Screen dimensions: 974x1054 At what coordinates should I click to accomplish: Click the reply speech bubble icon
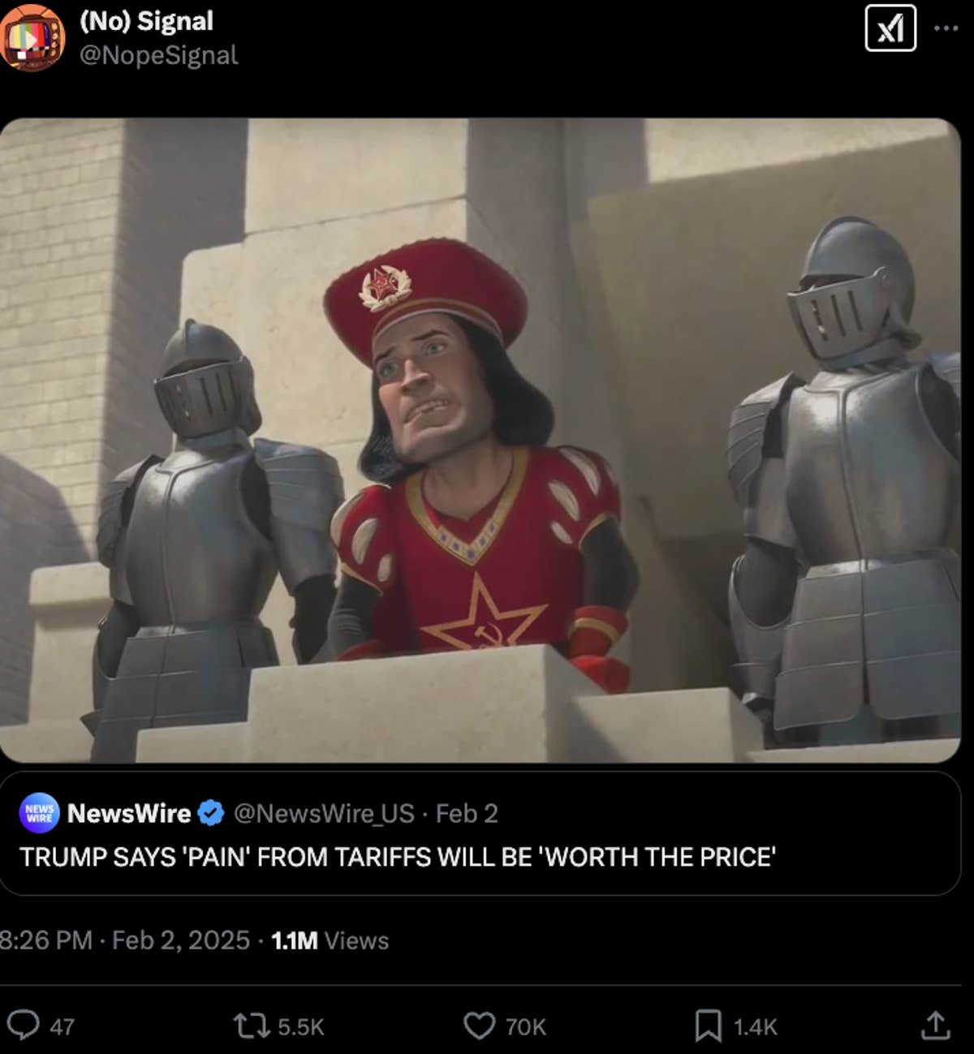tap(23, 1025)
